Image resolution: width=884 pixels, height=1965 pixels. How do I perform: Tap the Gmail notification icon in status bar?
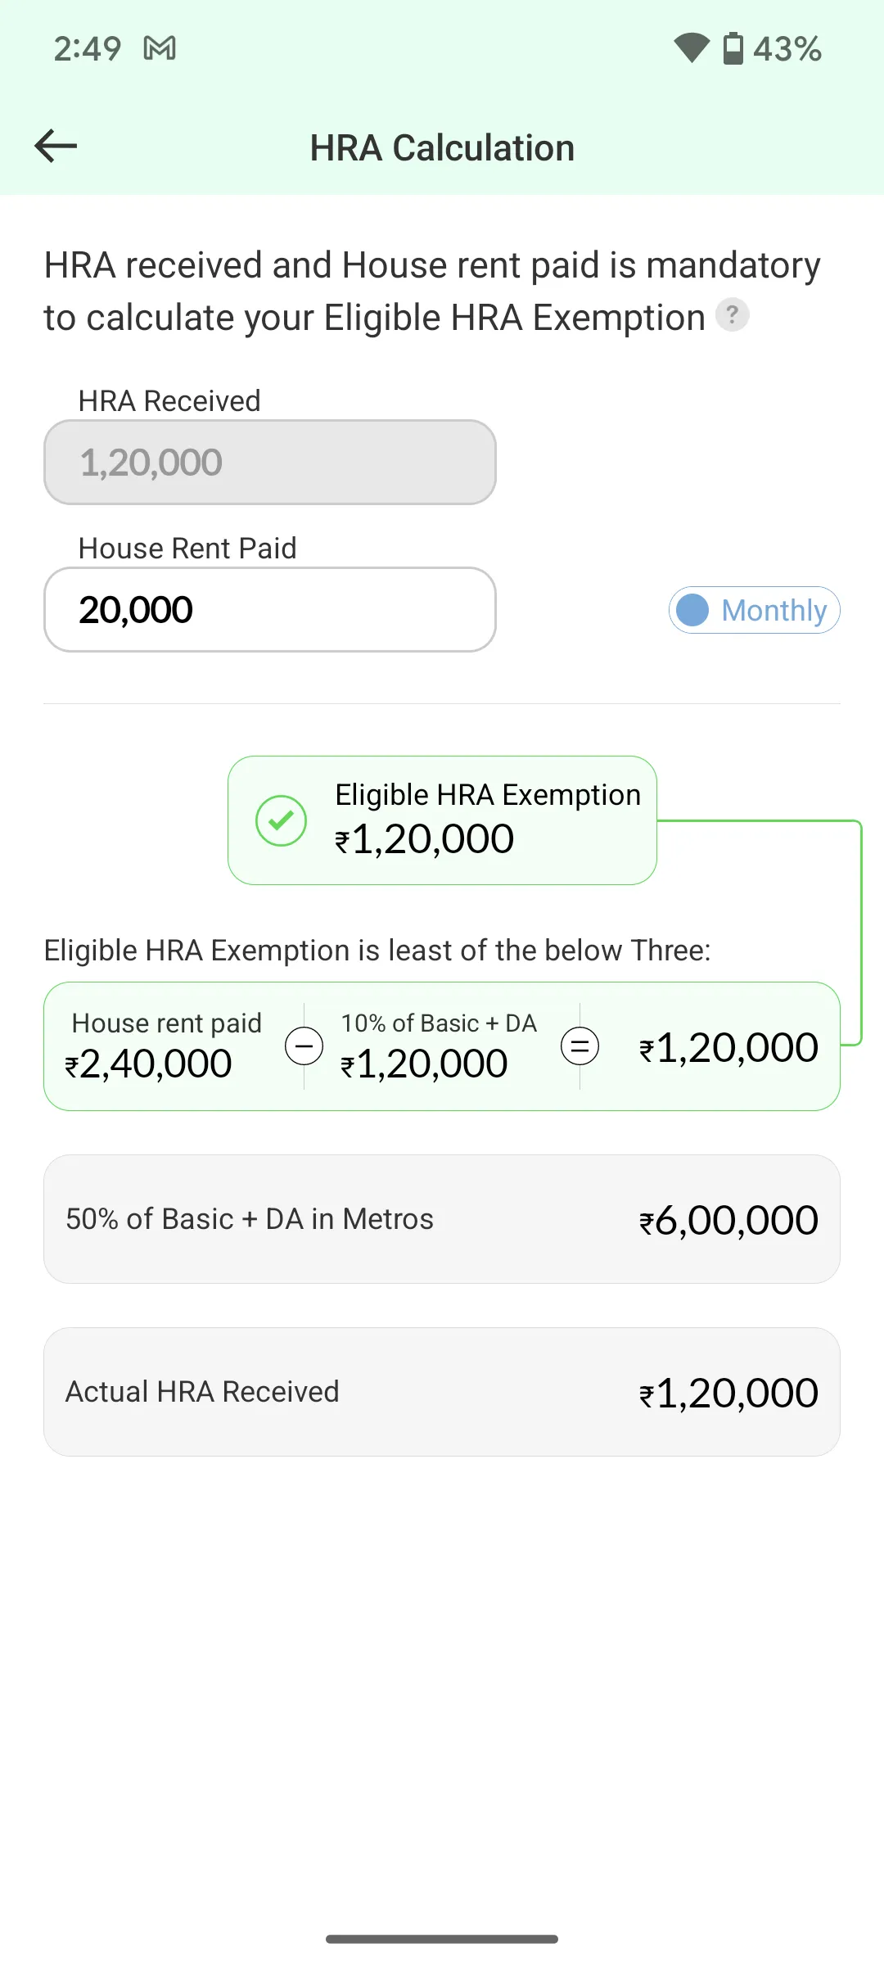[160, 48]
